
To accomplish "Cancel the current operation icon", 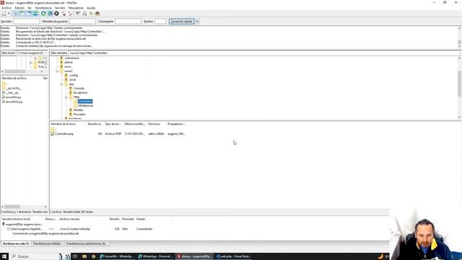I will pos(56,14).
